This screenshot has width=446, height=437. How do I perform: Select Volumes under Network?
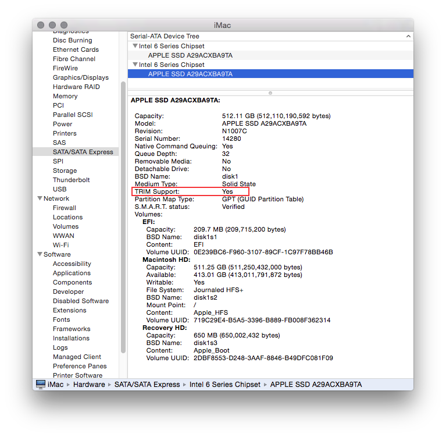coord(66,226)
